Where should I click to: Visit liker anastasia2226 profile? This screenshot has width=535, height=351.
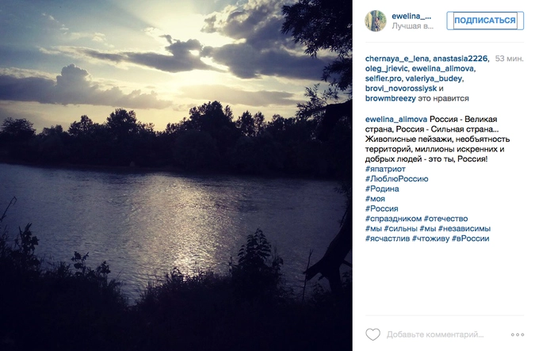tap(460, 59)
